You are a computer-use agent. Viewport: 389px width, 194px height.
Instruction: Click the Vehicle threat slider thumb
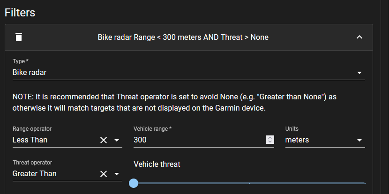pos(134,183)
